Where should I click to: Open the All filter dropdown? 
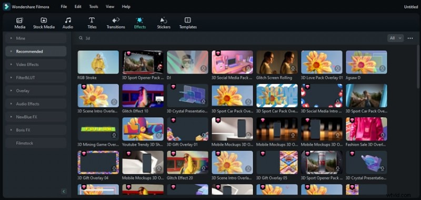(x=396, y=38)
